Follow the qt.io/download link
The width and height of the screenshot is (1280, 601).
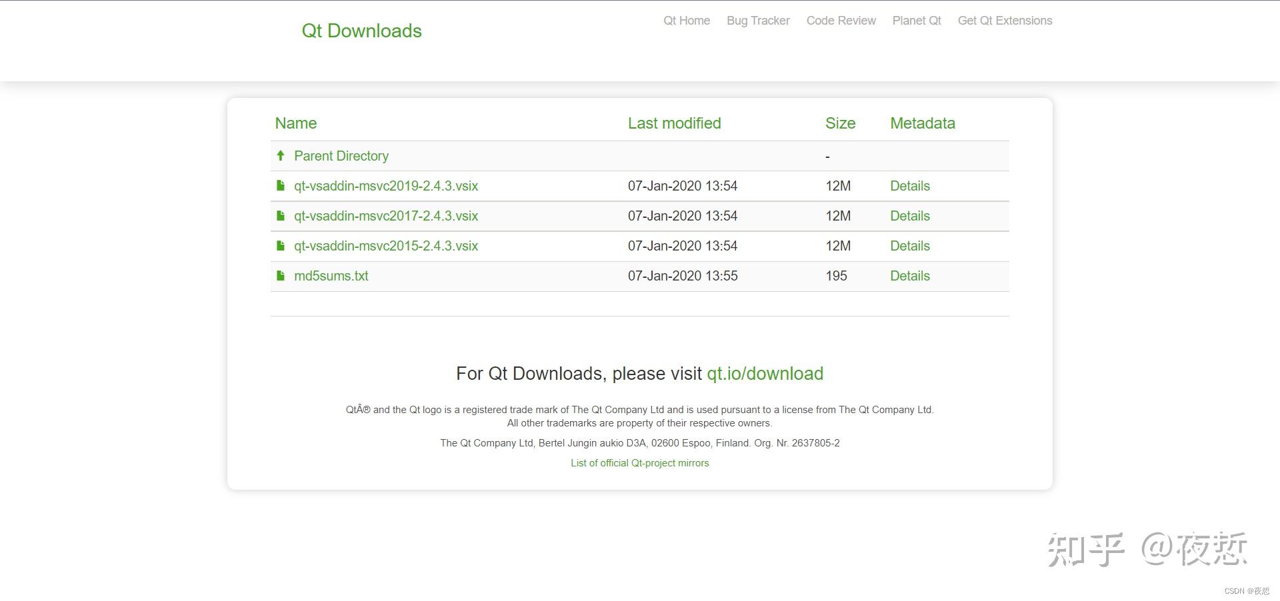[x=765, y=374]
